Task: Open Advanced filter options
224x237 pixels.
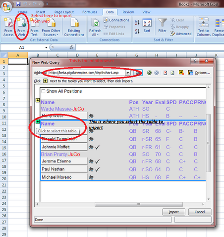Action: (x=181, y=34)
